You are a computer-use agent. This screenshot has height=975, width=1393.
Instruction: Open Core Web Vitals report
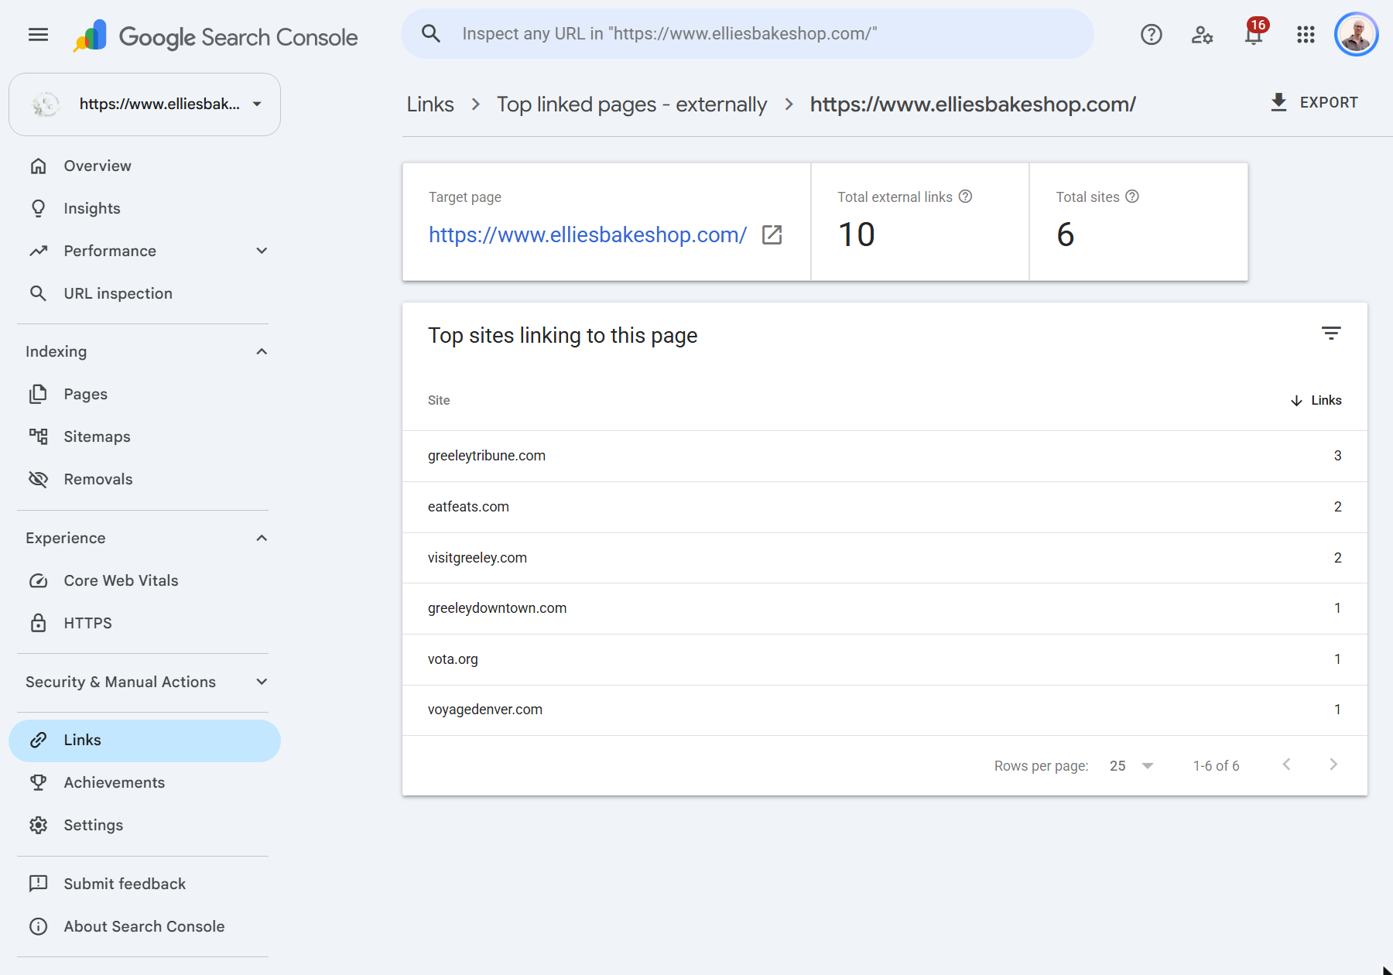pos(145,580)
